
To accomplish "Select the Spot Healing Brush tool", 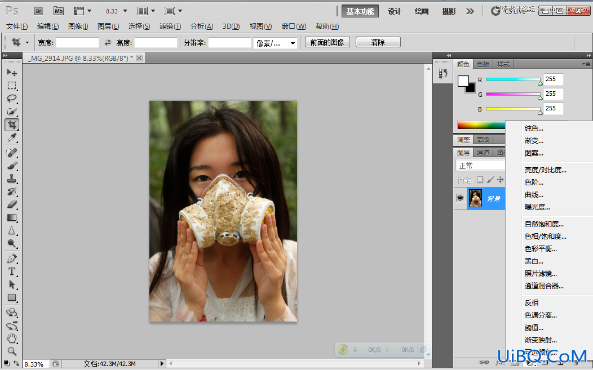I will [12, 153].
